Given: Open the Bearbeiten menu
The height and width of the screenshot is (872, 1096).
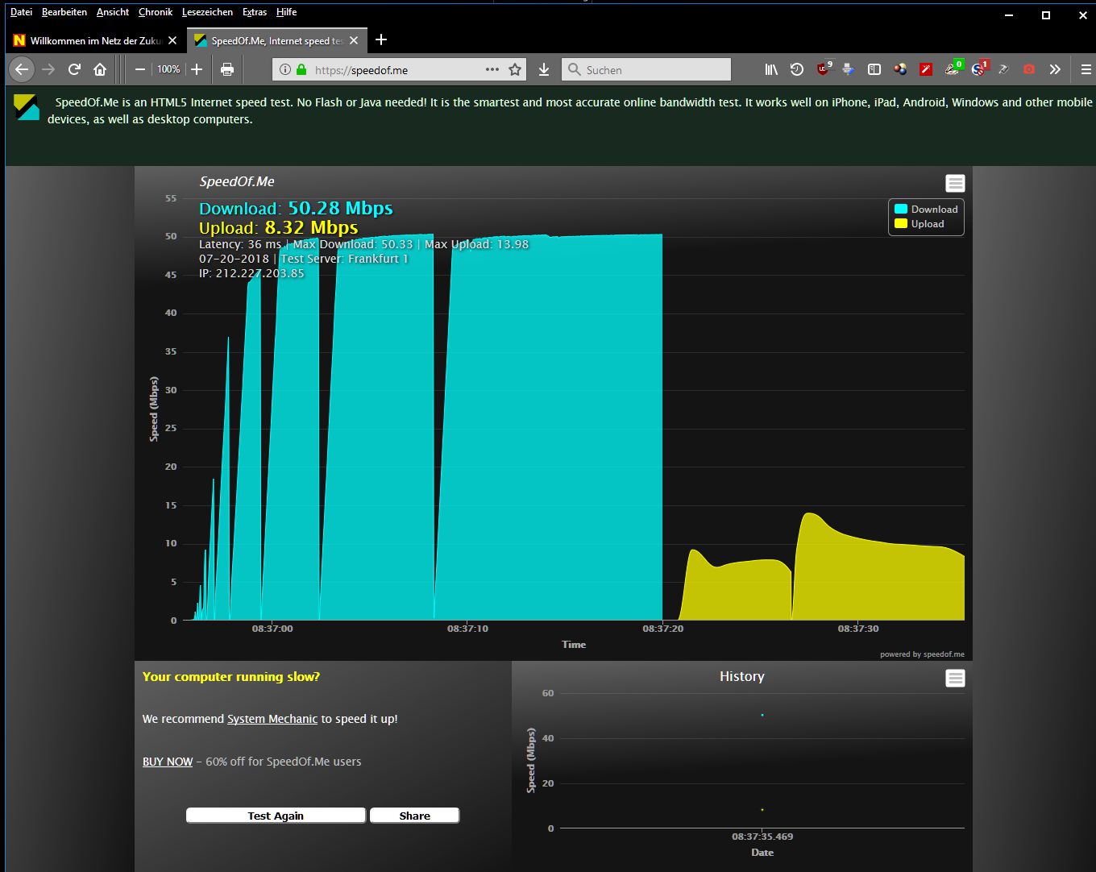Looking at the screenshot, I should point(64,12).
